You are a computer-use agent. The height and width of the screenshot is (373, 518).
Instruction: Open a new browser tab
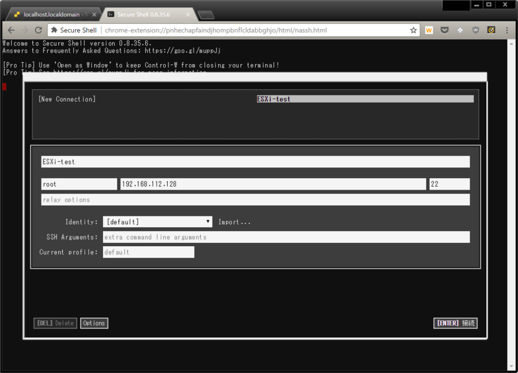pos(206,15)
